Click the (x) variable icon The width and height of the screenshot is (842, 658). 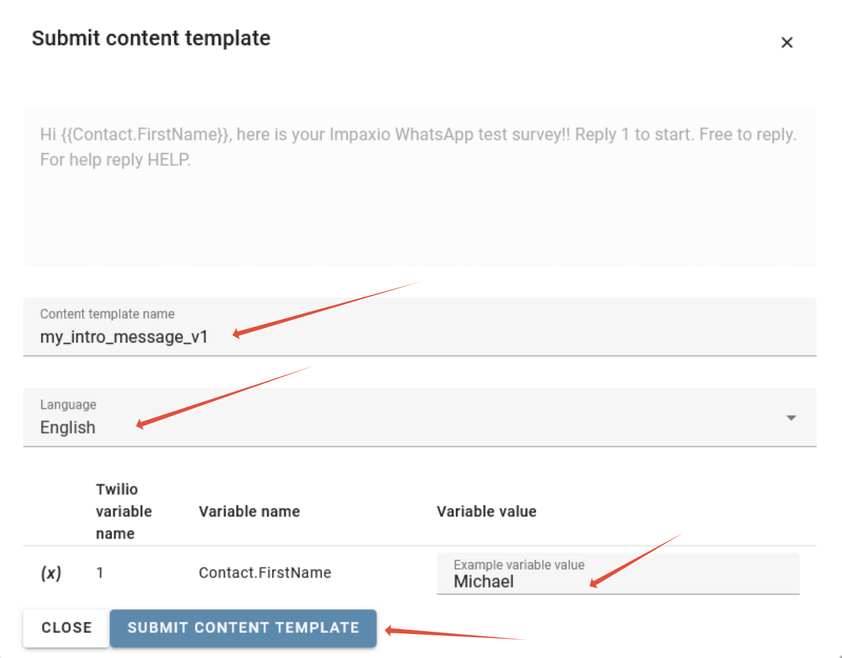[x=51, y=573]
